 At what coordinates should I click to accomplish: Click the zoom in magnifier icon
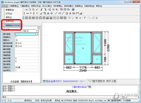point(57,9)
